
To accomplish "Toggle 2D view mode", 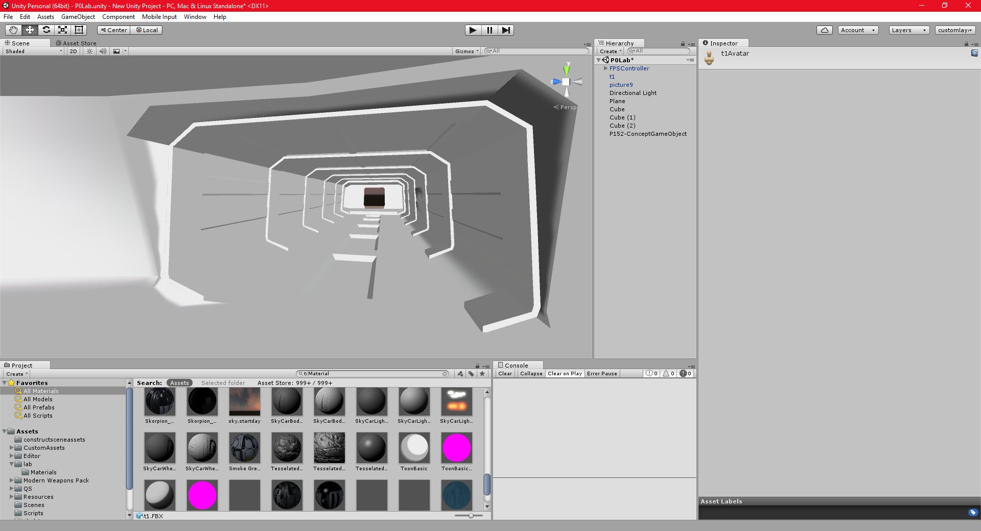I will click(73, 51).
